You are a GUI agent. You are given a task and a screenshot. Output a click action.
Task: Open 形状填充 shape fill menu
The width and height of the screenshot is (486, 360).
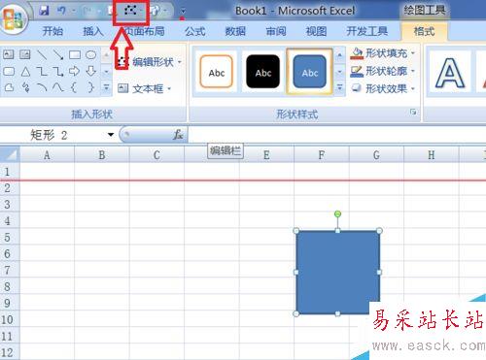point(382,53)
